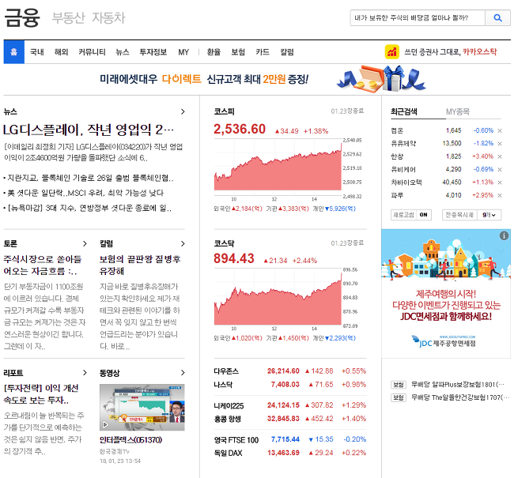Open the 다우존스 index row

290,371
